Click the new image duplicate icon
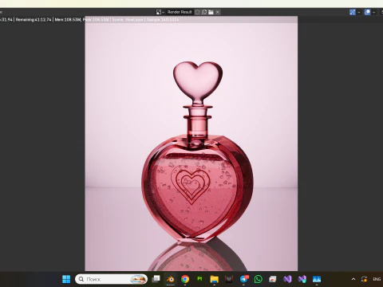Viewport: 383px width, 287px height. coord(204,12)
